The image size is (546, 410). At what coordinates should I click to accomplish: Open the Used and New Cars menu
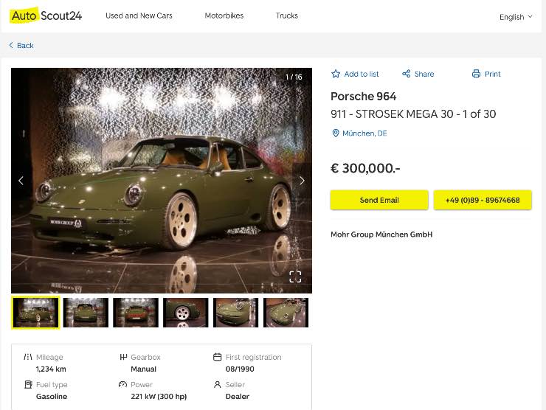pyautogui.click(x=139, y=15)
